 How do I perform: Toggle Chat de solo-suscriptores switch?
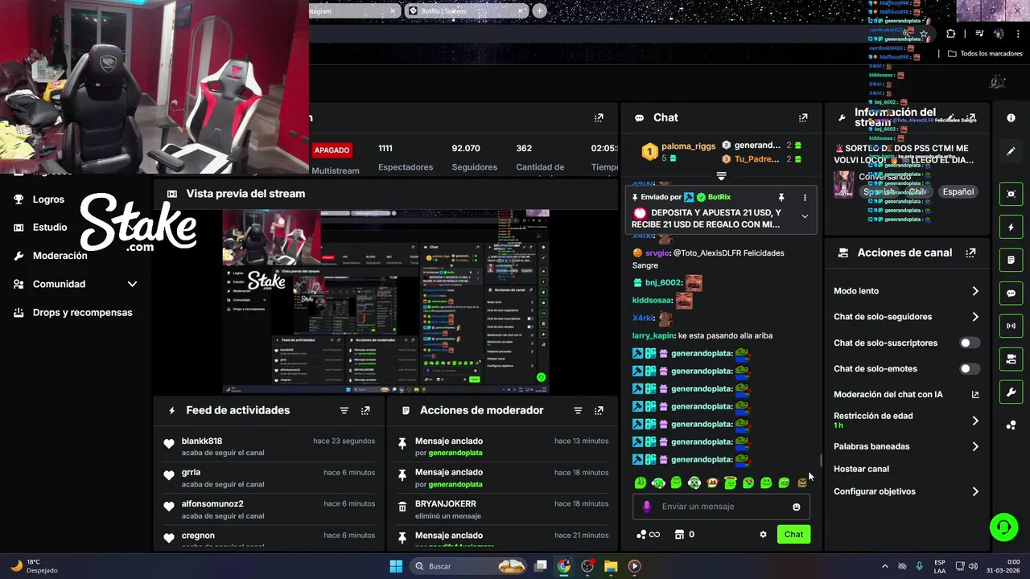(970, 343)
